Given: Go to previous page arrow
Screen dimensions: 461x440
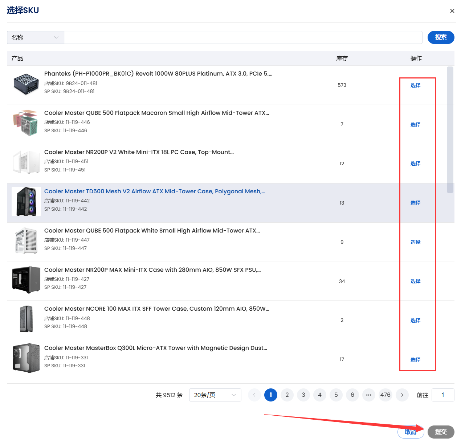Looking at the screenshot, I should pyautogui.click(x=254, y=395).
